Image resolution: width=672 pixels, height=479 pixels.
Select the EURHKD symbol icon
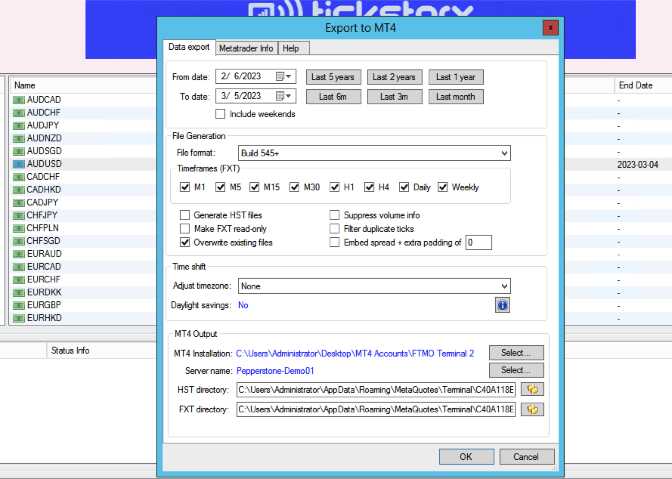(19, 318)
